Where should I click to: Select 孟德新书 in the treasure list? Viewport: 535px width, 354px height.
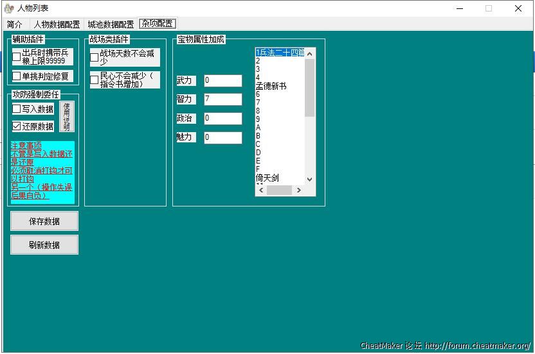271,86
